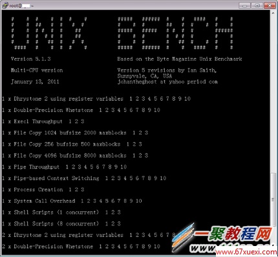Click the '1 x System Call Overhead' line
This screenshot has width=278, height=257.
tap(72, 201)
